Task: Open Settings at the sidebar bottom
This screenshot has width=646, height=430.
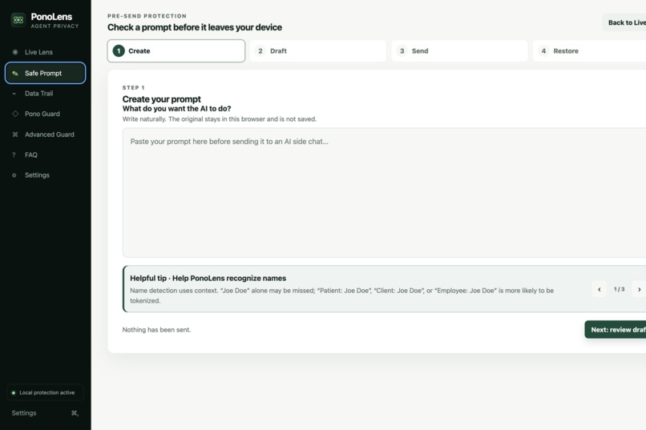Action: coord(46,412)
